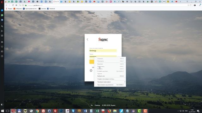The width and height of the screenshot is (202, 113).
Task: Open the Помощь link in the footer
Action: click(x=97, y=105)
